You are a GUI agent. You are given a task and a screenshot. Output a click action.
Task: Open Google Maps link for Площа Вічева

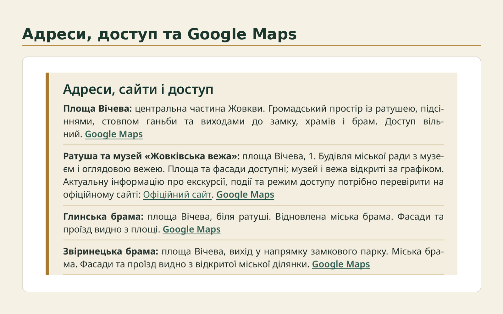[x=114, y=134]
